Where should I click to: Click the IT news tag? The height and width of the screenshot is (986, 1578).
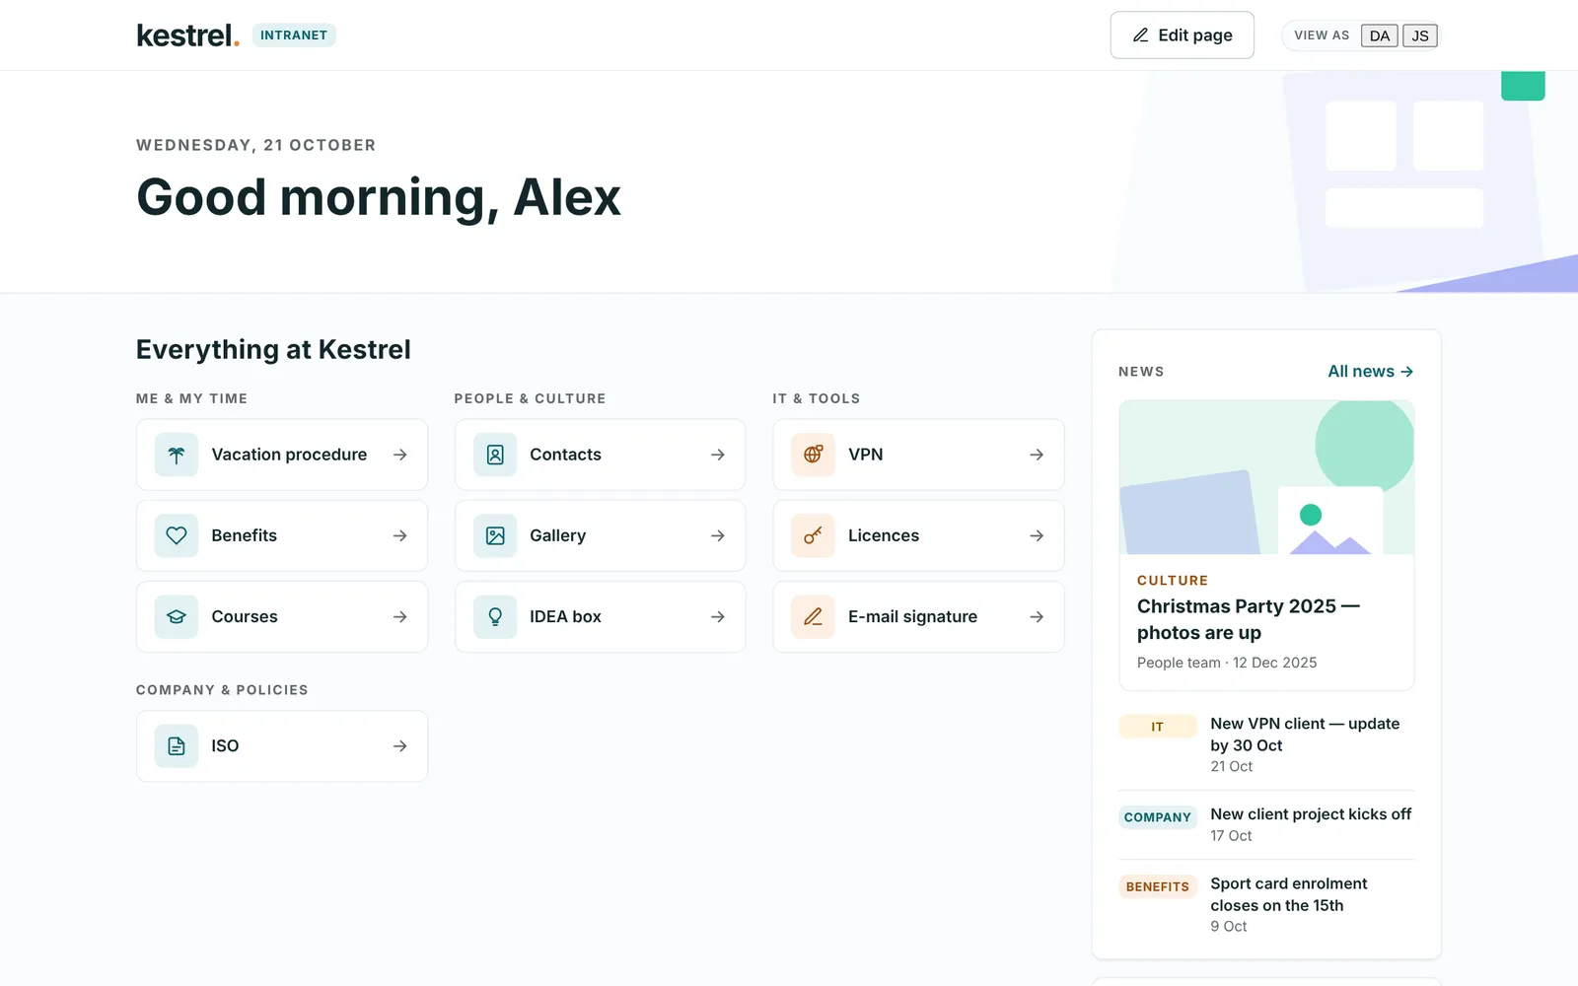1158,727
